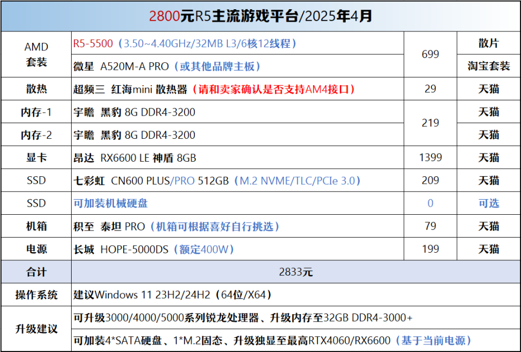The width and height of the screenshot is (521, 352).
Task: Select the "显卡" row label
Action: click(x=36, y=157)
